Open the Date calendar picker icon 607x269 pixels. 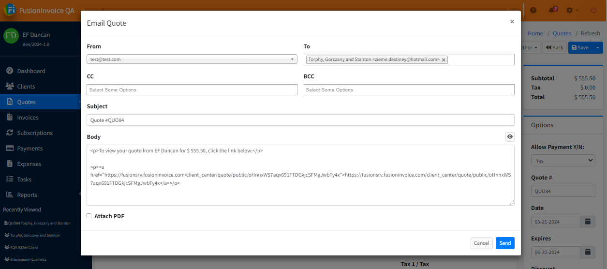coord(588,222)
